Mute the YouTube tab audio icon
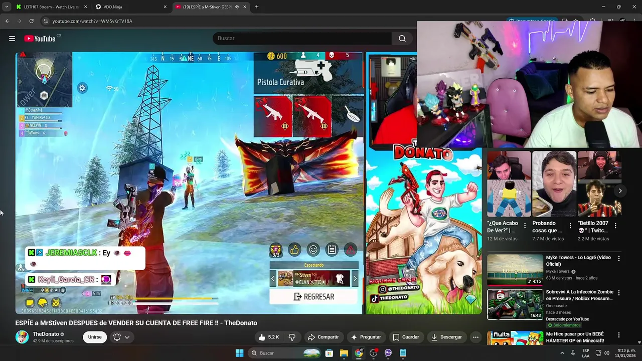The width and height of the screenshot is (642, 361). click(237, 7)
